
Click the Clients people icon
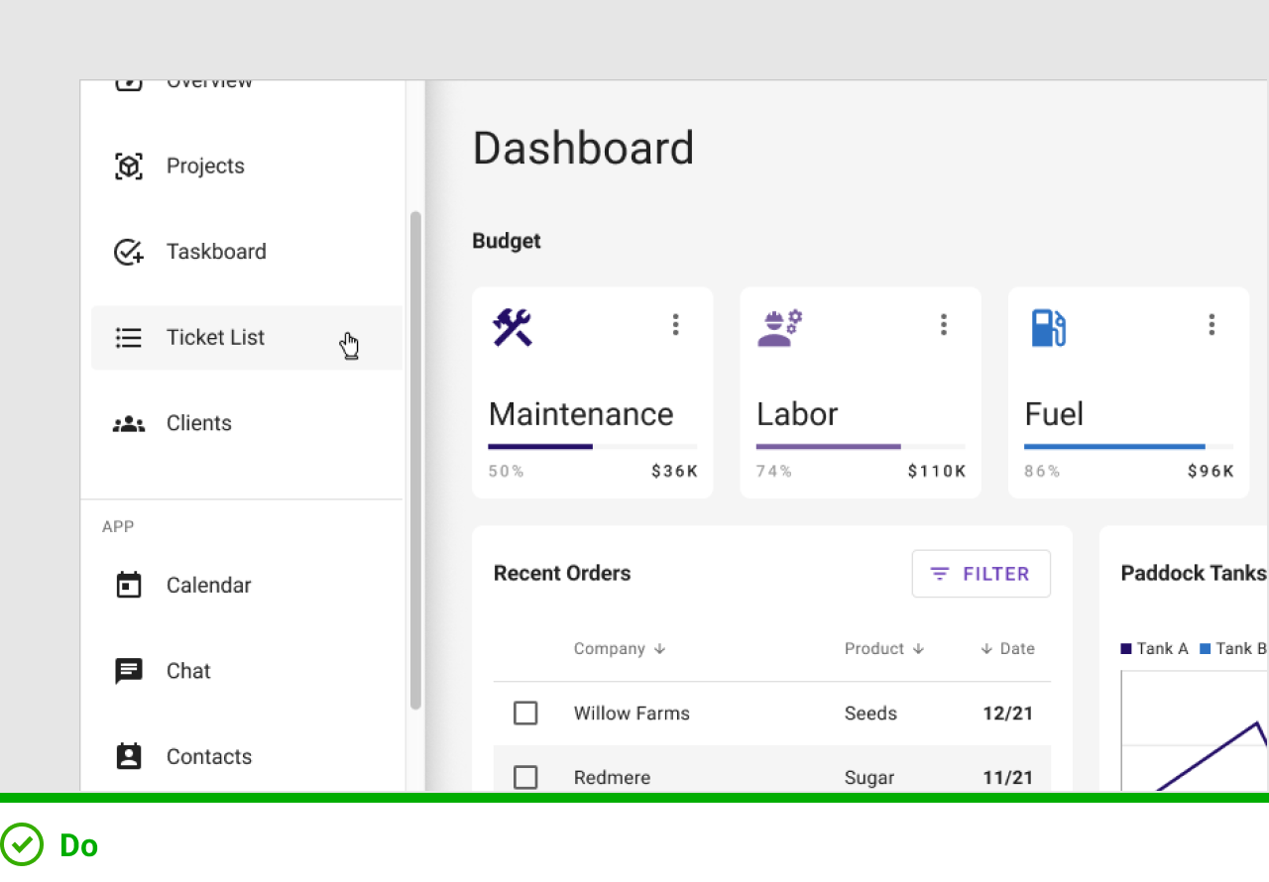(129, 424)
